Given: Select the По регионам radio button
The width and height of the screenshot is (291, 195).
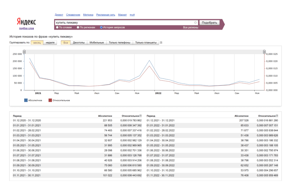Looking at the screenshot, I should (x=78, y=28).
